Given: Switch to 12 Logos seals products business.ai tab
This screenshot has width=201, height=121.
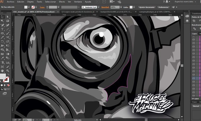Looking at the screenshot, I should coord(78,12).
